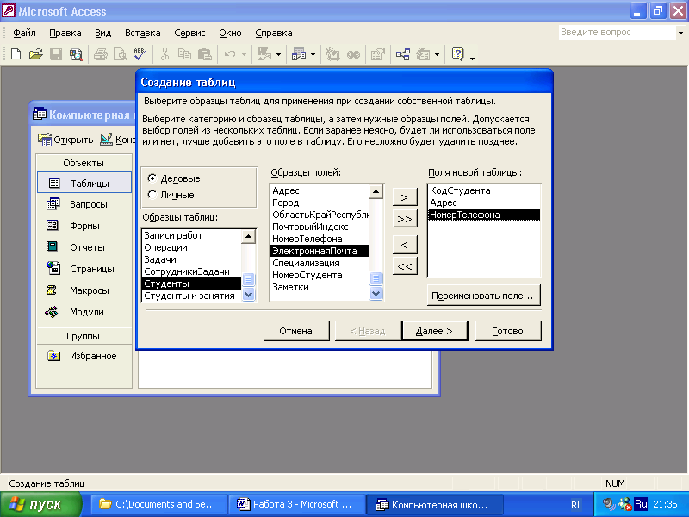
Task: Add all fields with >> button
Action: pyautogui.click(x=405, y=219)
